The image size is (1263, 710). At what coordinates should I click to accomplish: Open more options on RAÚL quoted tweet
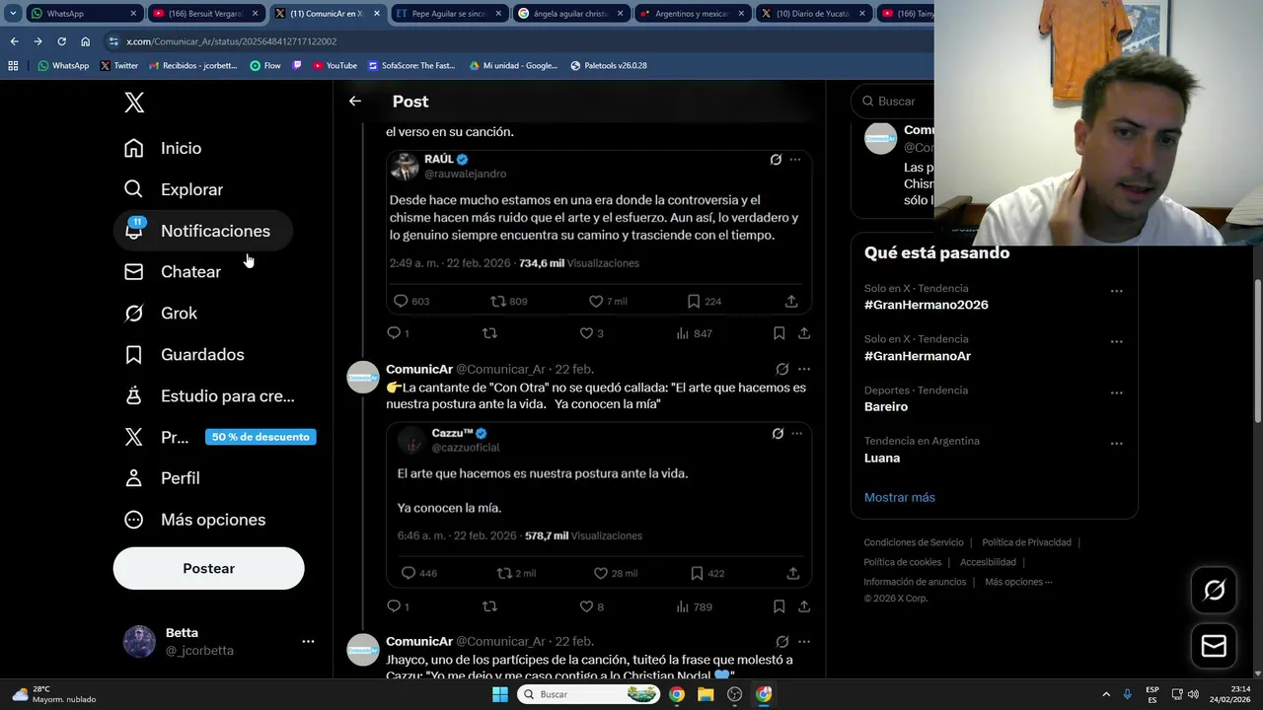[x=795, y=160]
